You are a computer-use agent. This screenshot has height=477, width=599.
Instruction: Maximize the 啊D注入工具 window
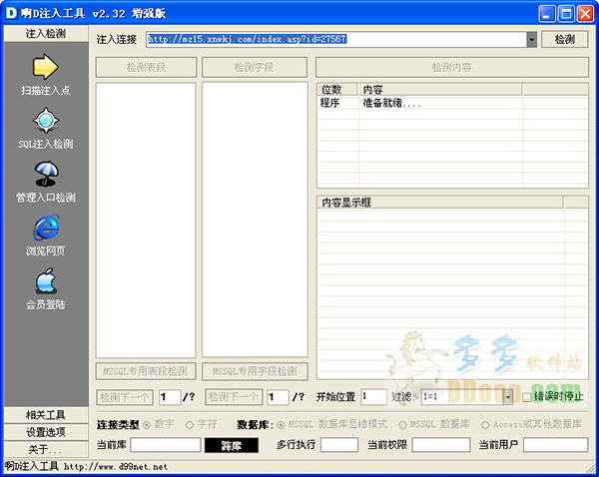tap(566, 14)
